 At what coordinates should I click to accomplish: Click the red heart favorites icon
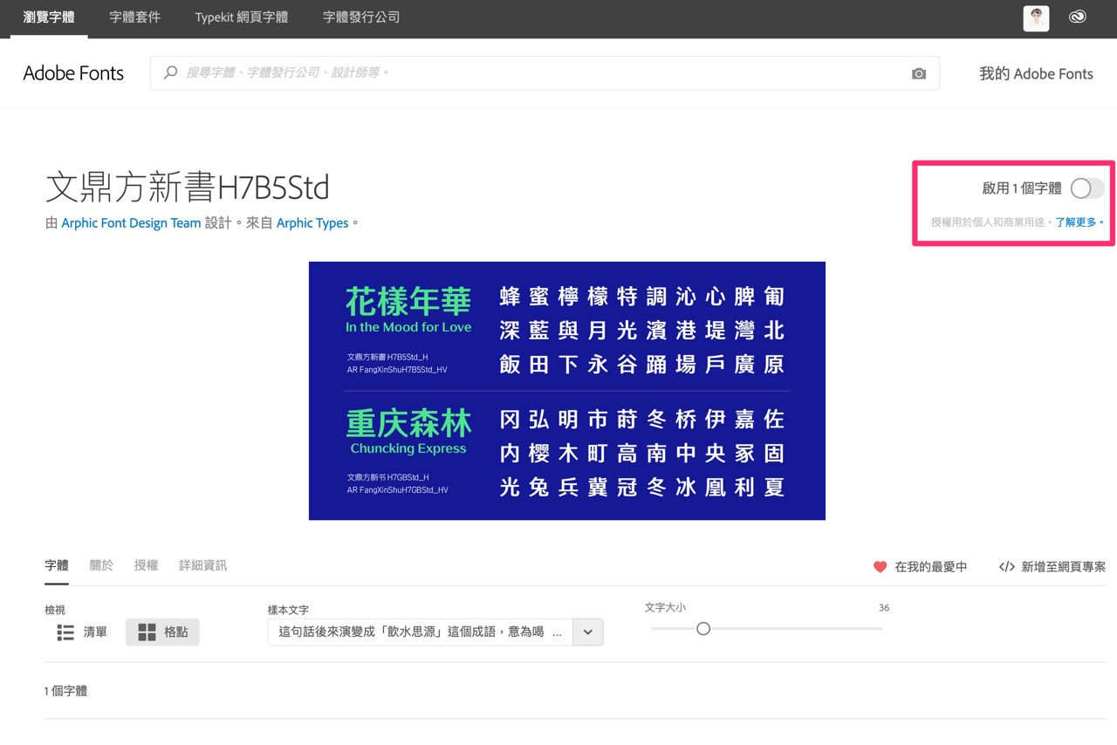[x=880, y=567]
